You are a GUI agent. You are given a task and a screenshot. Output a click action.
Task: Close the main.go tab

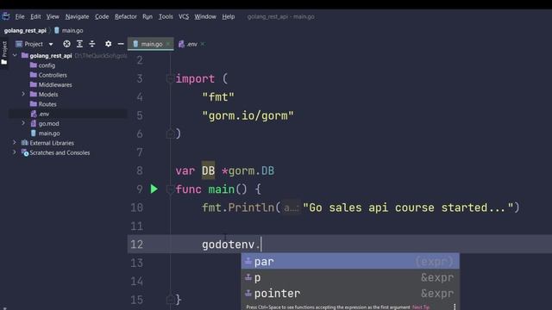tap(168, 44)
